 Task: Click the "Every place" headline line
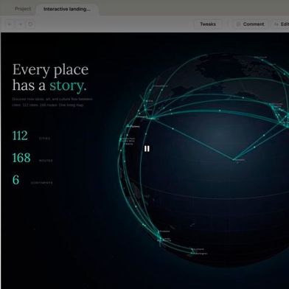coord(50,70)
